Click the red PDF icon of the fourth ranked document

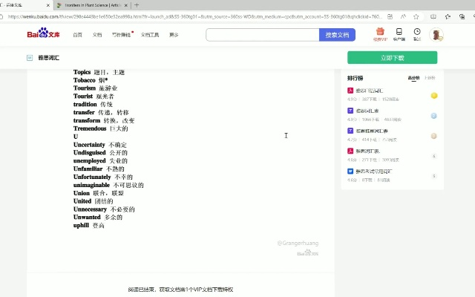[x=350, y=151]
